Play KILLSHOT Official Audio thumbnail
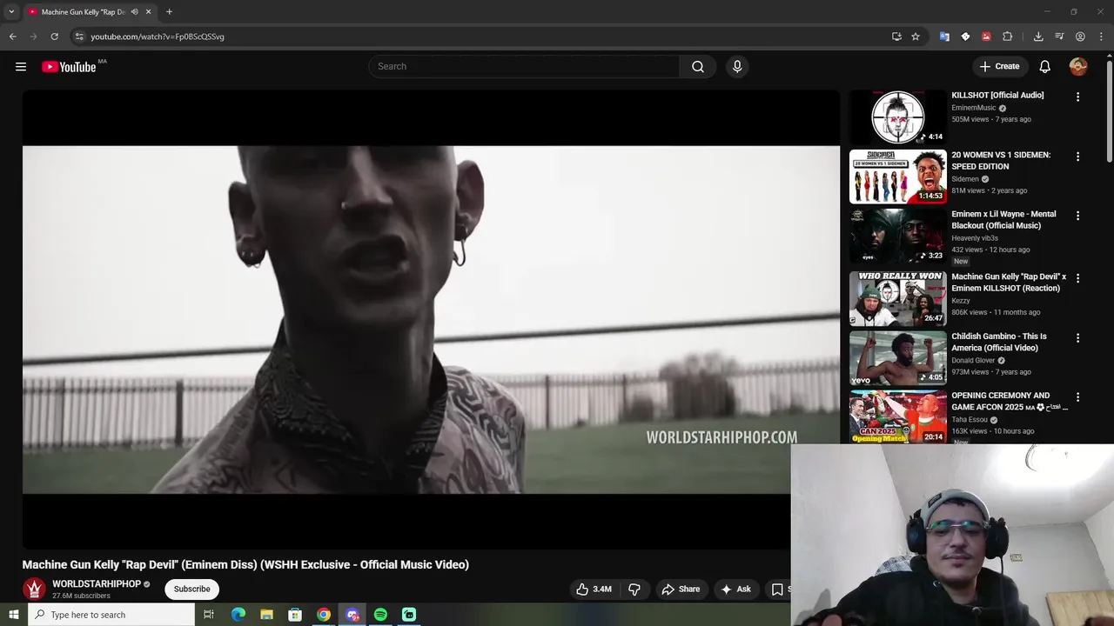The height and width of the screenshot is (626, 1114). tap(898, 117)
